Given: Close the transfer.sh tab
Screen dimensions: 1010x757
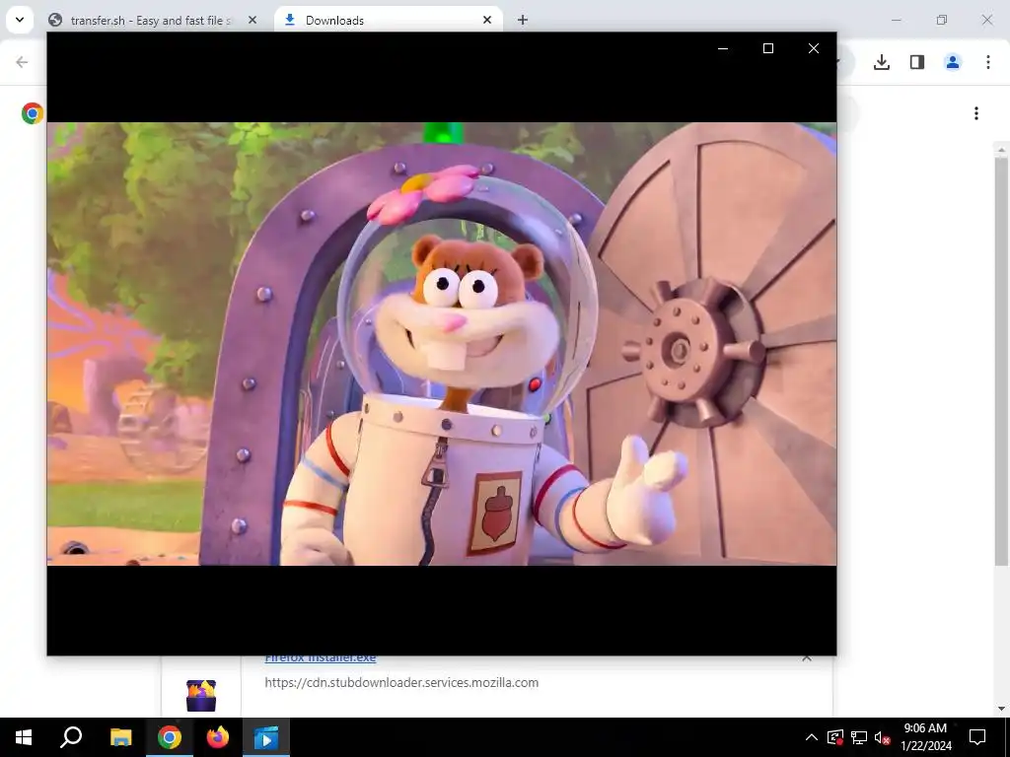Looking at the screenshot, I should click(252, 20).
